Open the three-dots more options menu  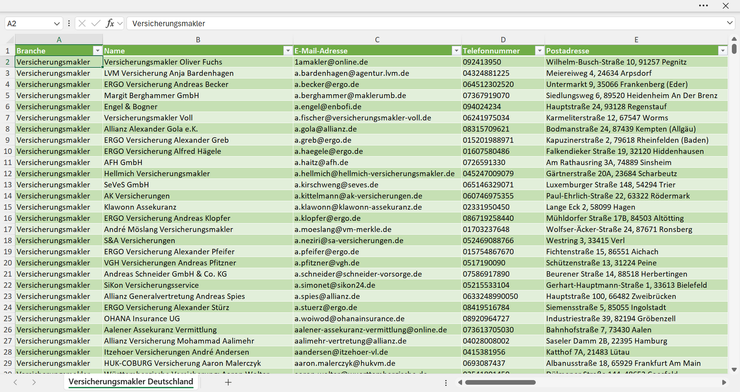click(x=703, y=6)
